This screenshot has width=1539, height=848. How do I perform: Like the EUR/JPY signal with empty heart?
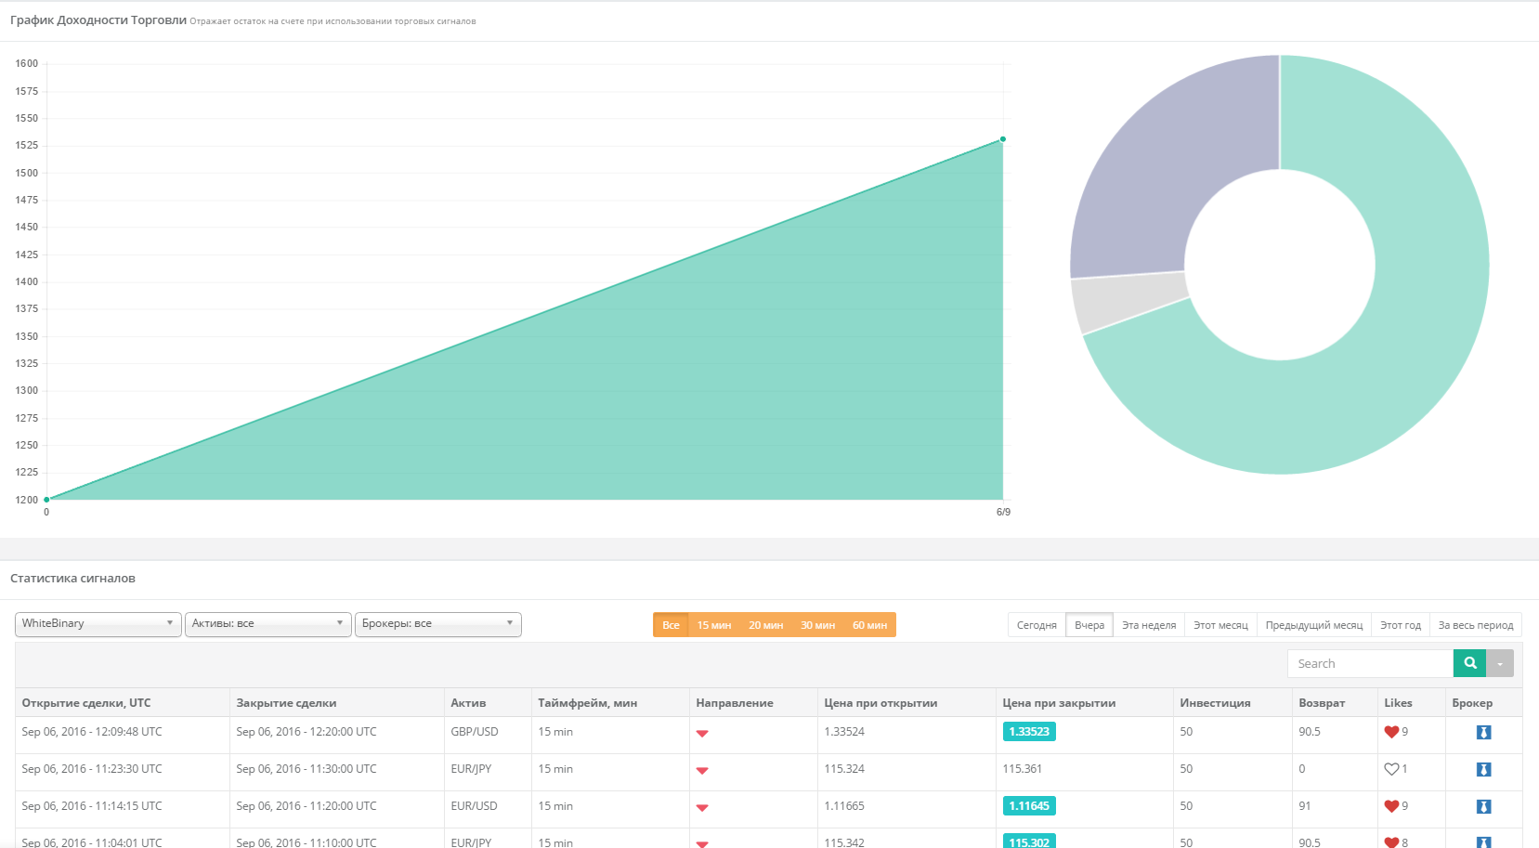click(x=1391, y=769)
